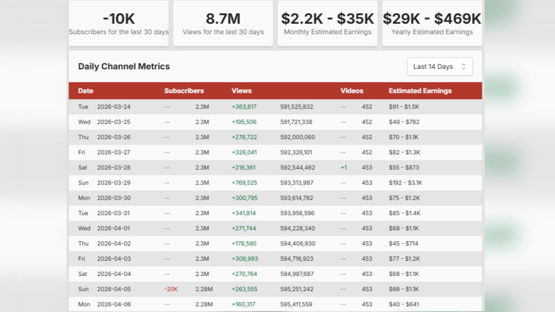The height and width of the screenshot is (312, 555).
Task: Open the Yearly Estimated Earnings card
Action: (432, 24)
